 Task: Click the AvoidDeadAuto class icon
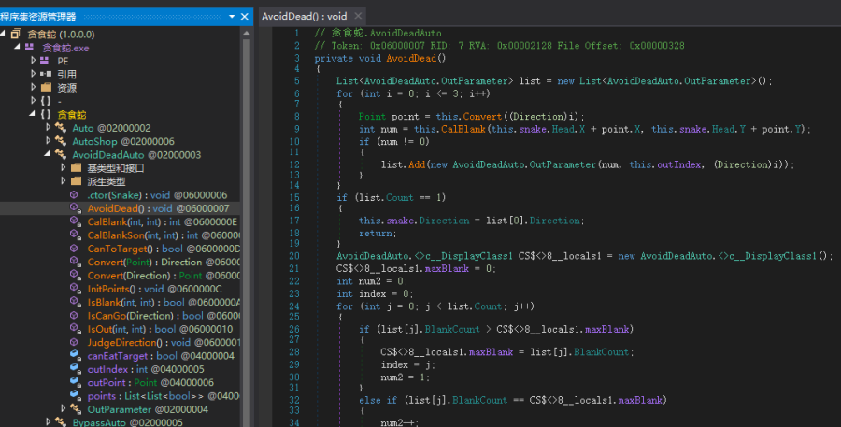point(61,154)
